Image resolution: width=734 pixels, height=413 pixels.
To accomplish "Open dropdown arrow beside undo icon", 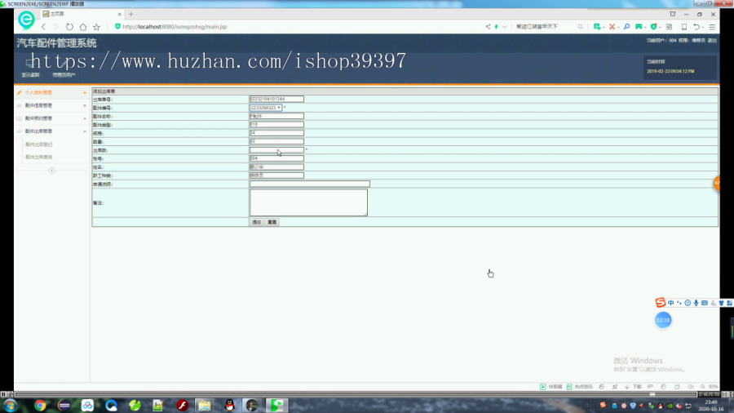I will pyautogui.click(x=703, y=27).
